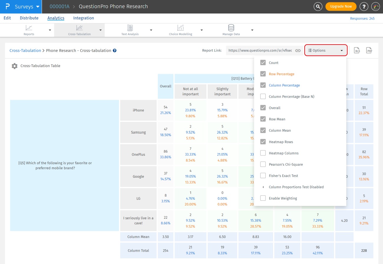Export report as XLS file
Image resolution: width=383 pixels, height=264 pixels.
click(357, 51)
